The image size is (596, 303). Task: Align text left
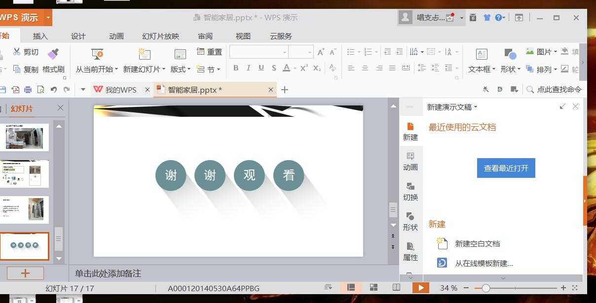click(351, 68)
